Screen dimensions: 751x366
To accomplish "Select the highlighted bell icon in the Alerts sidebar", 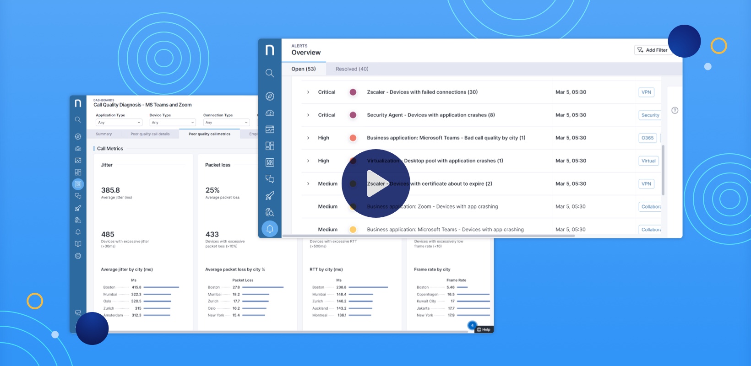I will (270, 229).
